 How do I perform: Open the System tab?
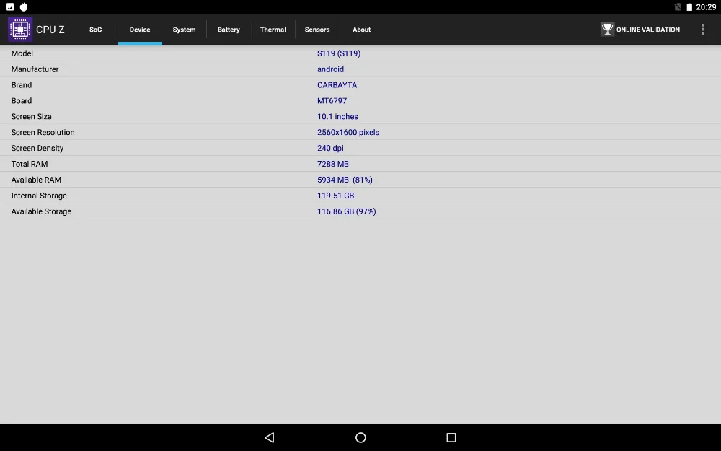pos(184,30)
